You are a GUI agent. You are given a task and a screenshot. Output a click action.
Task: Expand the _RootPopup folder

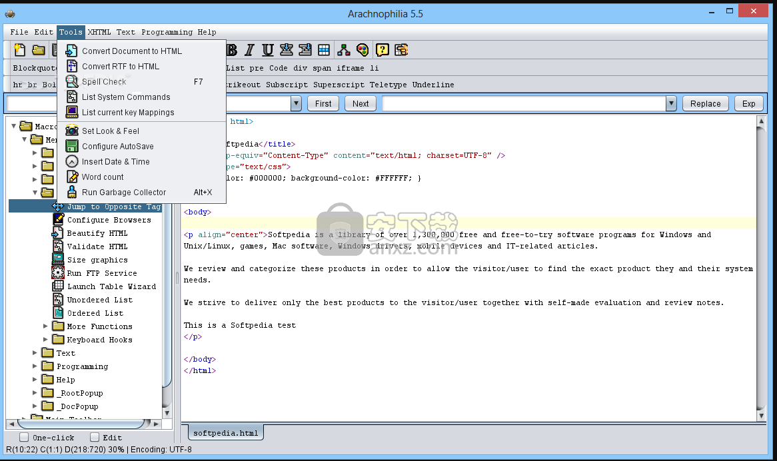(35, 392)
